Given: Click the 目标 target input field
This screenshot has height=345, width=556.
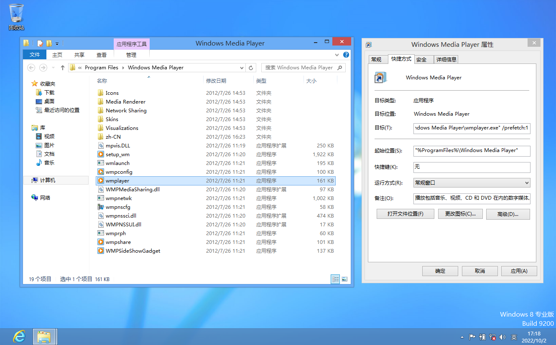Looking at the screenshot, I should [x=472, y=128].
